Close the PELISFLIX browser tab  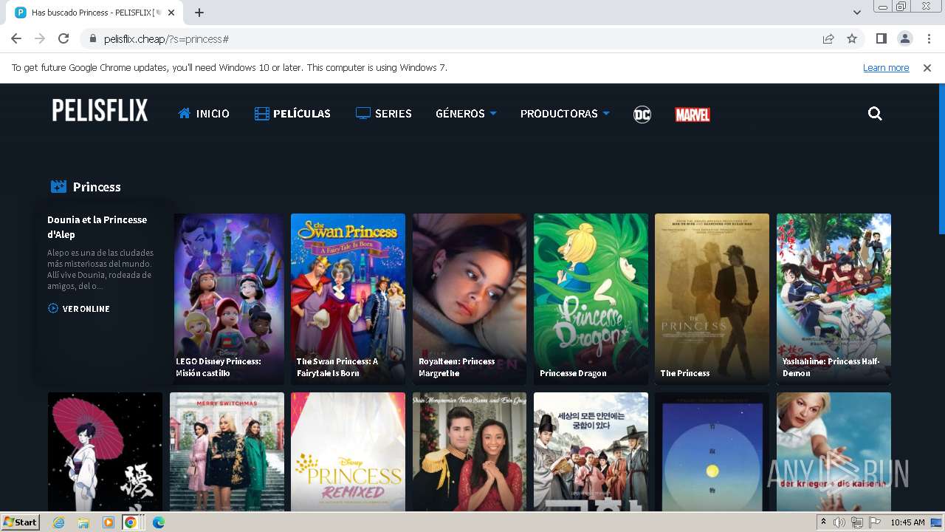(x=171, y=13)
